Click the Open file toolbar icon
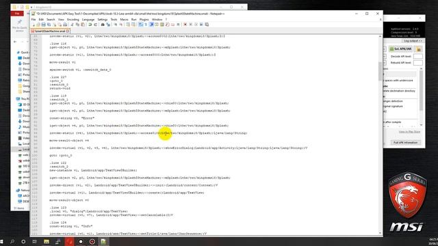 click(38, 25)
